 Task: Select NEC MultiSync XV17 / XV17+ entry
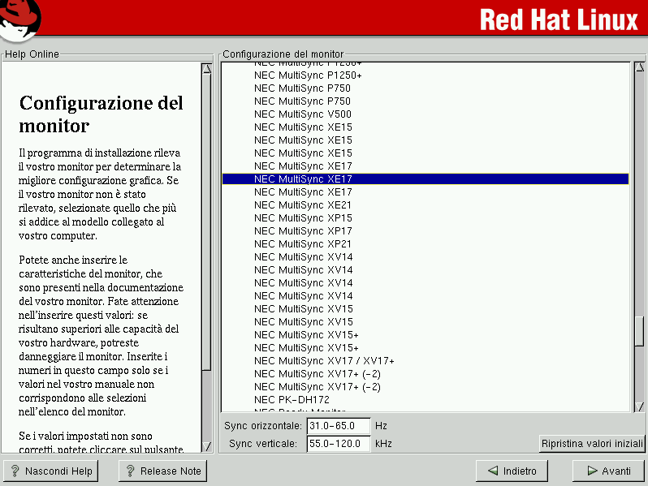pos(324,361)
